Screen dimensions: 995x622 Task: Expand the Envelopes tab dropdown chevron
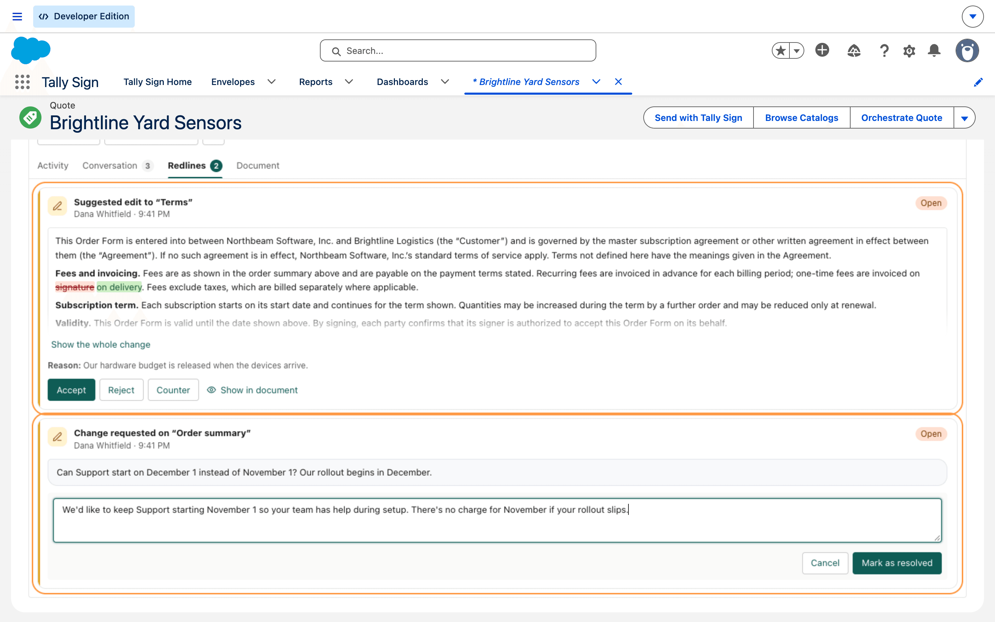(x=271, y=82)
